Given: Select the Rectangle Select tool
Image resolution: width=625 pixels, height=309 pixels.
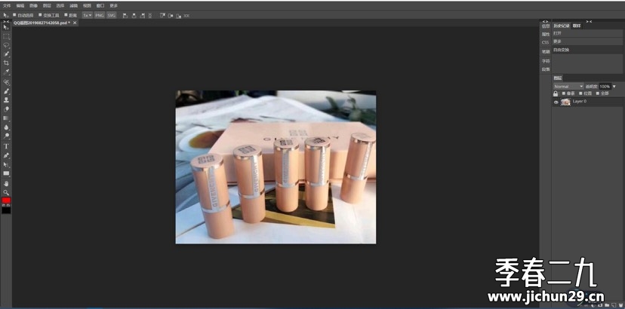Looking at the screenshot, I should 6,36.
